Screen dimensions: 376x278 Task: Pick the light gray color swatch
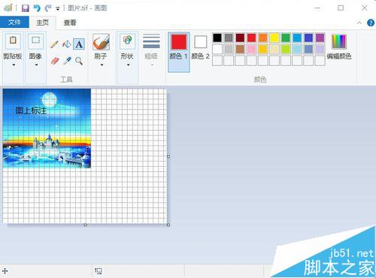point(229,49)
